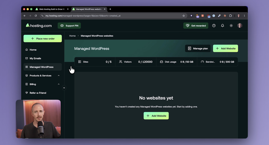The image size is (269, 145).
Task: Click the Bandwidth gauge icon
Action: pyautogui.click(x=203, y=62)
